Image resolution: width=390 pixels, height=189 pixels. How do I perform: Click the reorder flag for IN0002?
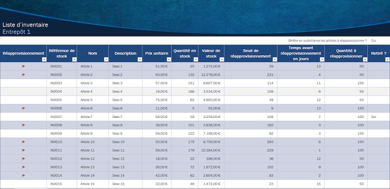pos(23,75)
